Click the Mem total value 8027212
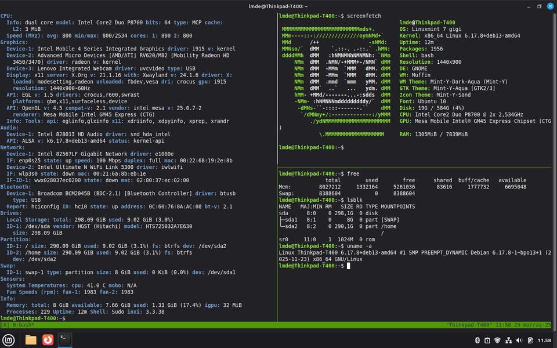The height and width of the screenshot is (348, 557). coord(330,187)
